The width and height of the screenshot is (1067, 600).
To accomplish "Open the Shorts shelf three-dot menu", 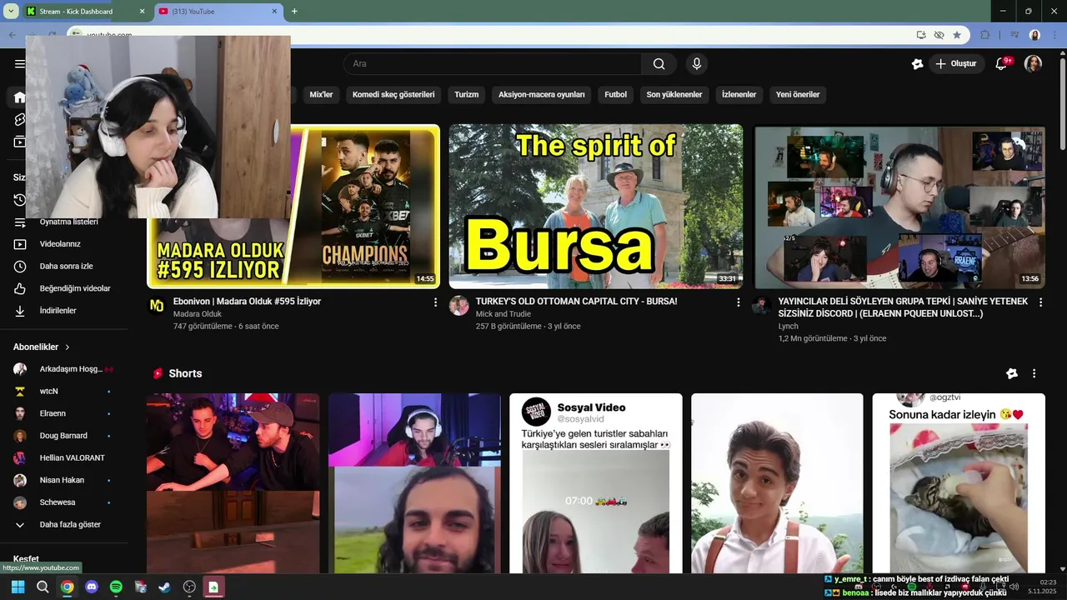I will tap(1034, 373).
